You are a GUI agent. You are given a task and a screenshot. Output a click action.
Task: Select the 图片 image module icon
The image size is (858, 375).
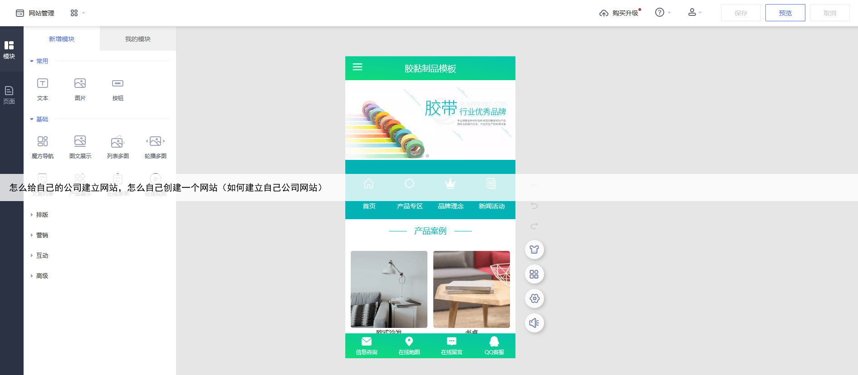(80, 84)
